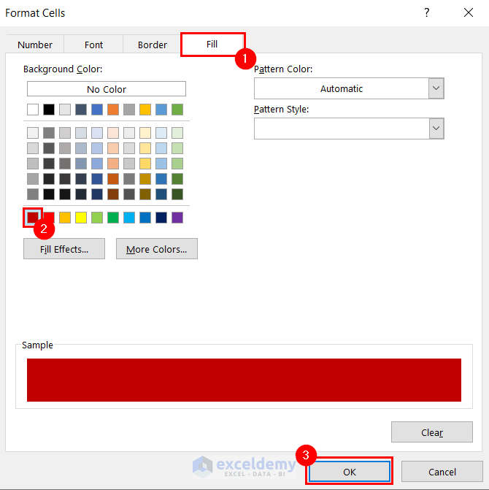The image size is (489, 490).
Task: Select the light green standard color swatch
Action: click(x=97, y=218)
